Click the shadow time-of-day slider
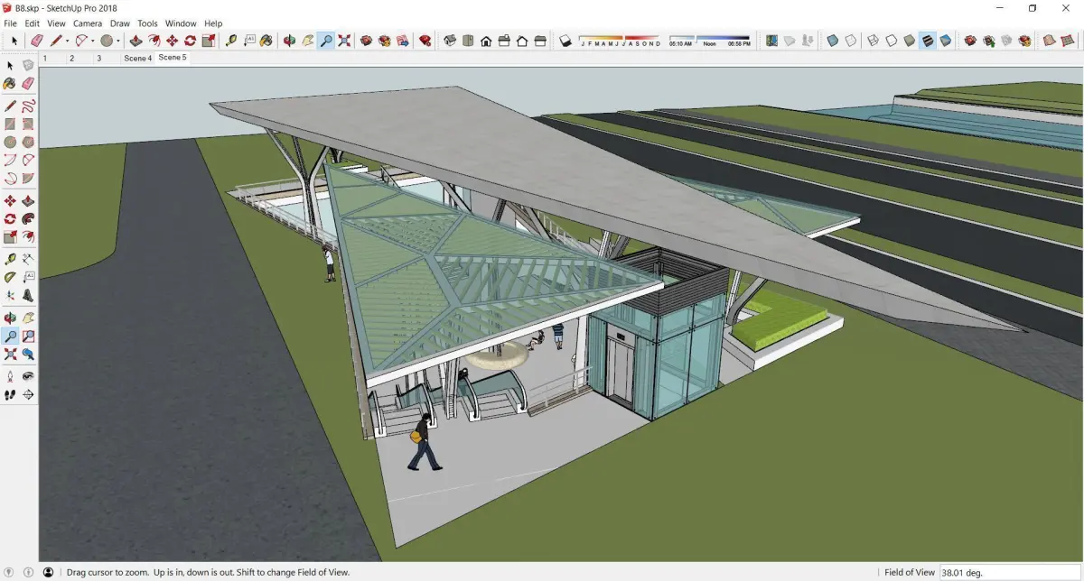This screenshot has width=1084, height=581. coord(709,38)
